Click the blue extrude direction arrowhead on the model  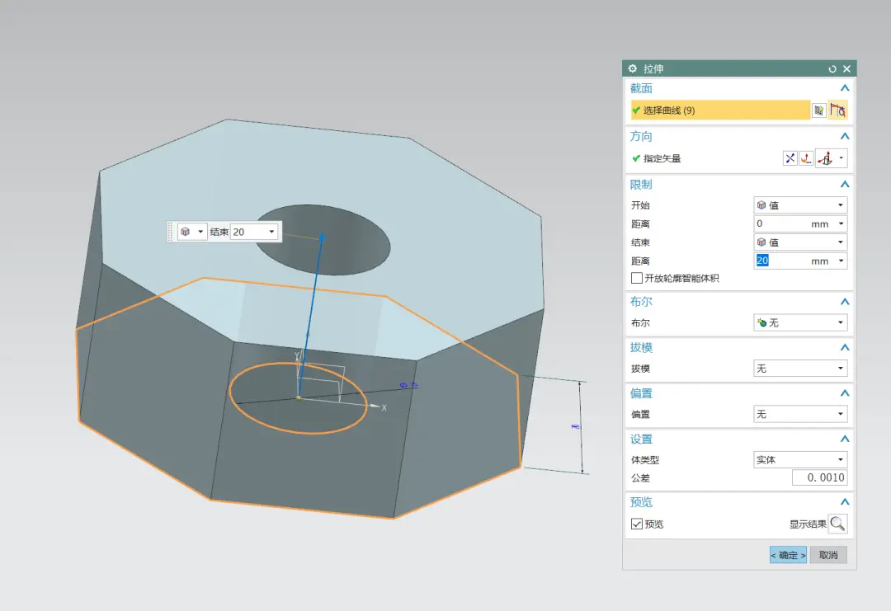click(x=322, y=237)
